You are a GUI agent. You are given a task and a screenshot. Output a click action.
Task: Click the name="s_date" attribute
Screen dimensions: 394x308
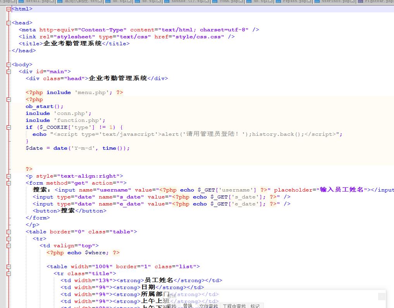click(x=121, y=197)
